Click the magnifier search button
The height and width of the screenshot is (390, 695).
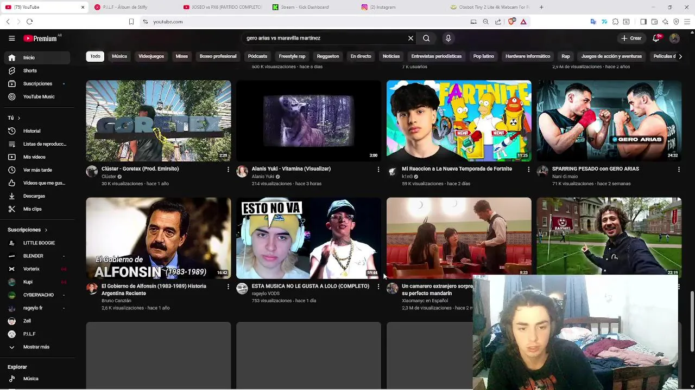tap(426, 38)
